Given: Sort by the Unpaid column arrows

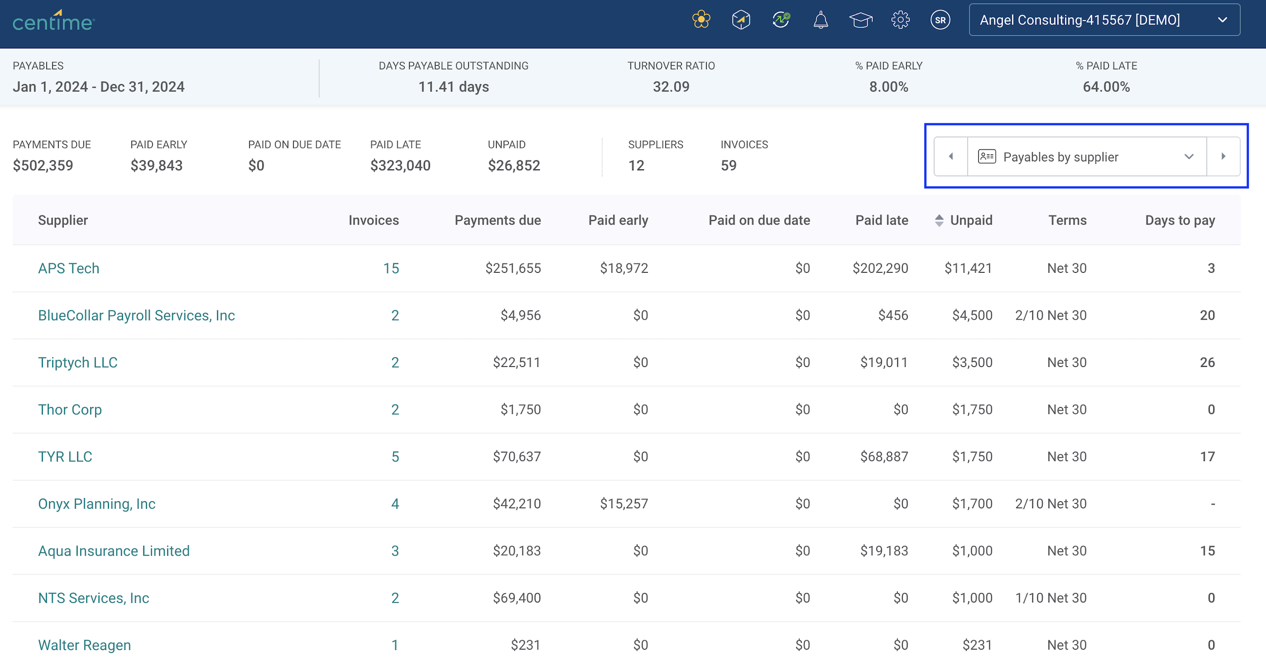Looking at the screenshot, I should (x=939, y=220).
